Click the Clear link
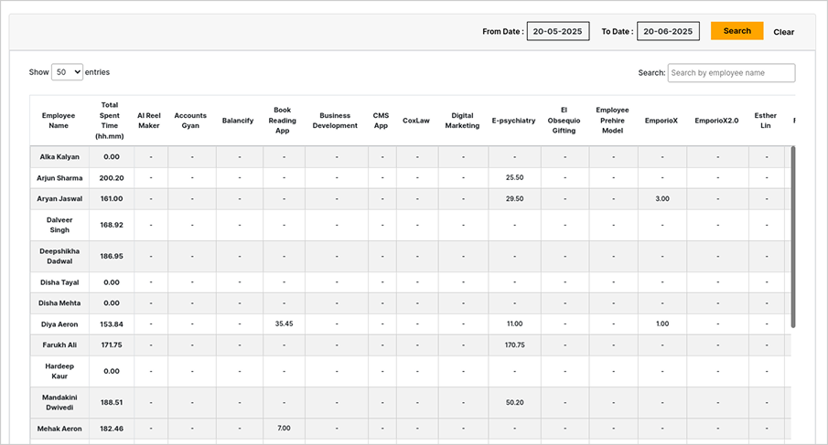 (x=784, y=32)
